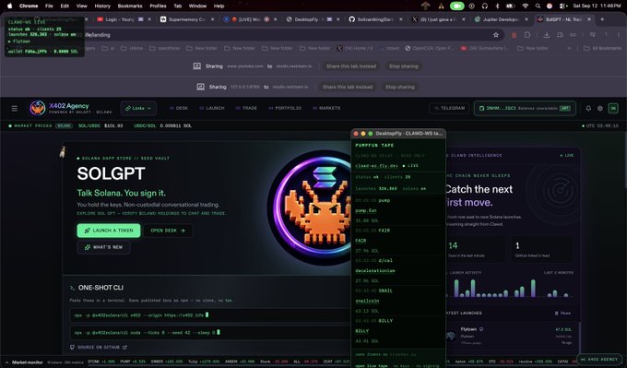The image size is (627, 368).
Task: Open decelerationism link in DesktopFly window
Action: coord(374,271)
